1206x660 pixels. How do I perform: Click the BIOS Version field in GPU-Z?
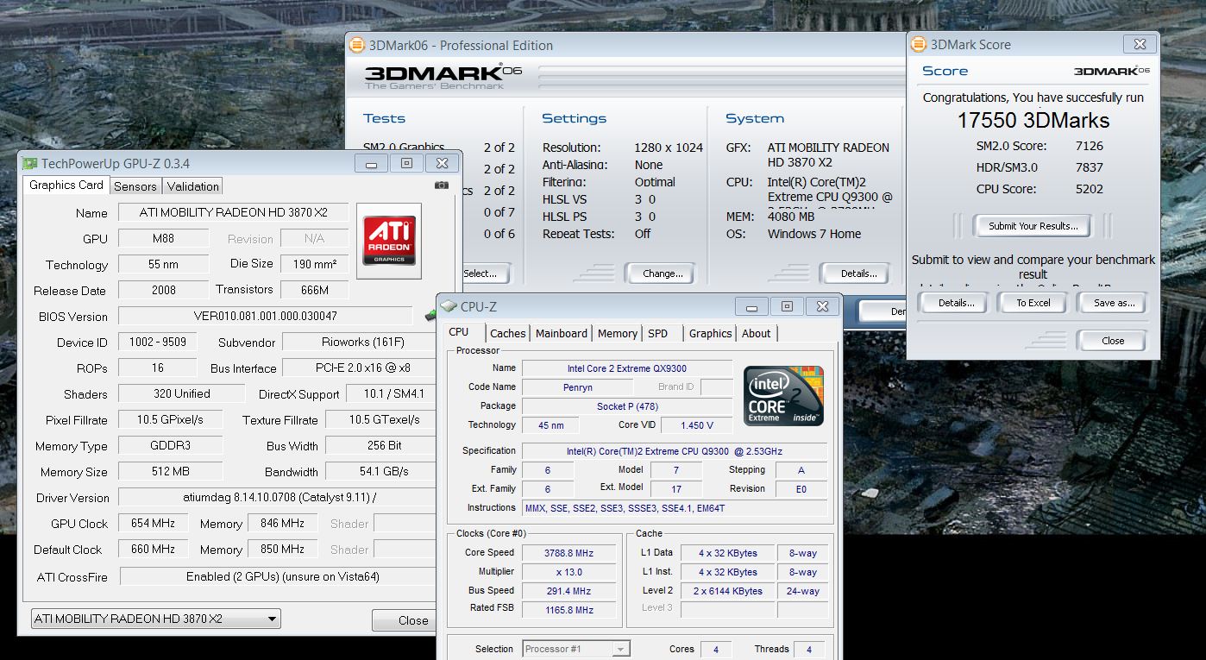[x=266, y=316]
